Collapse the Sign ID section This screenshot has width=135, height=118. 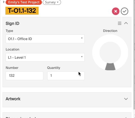[x=126, y=23]
